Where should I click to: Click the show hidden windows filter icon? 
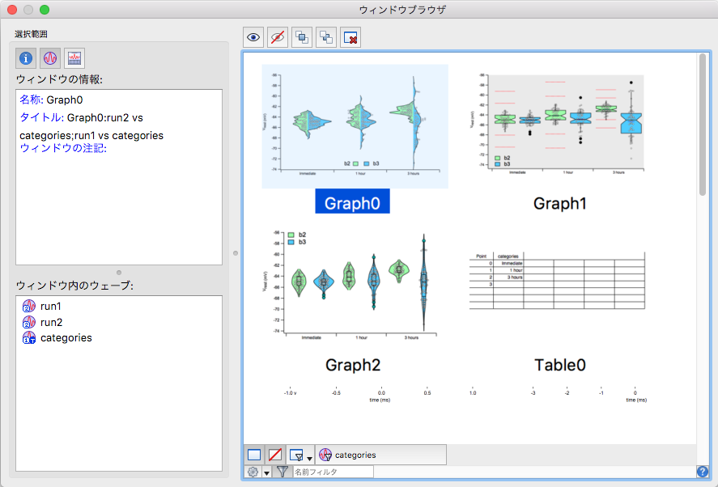coord(275,455)
